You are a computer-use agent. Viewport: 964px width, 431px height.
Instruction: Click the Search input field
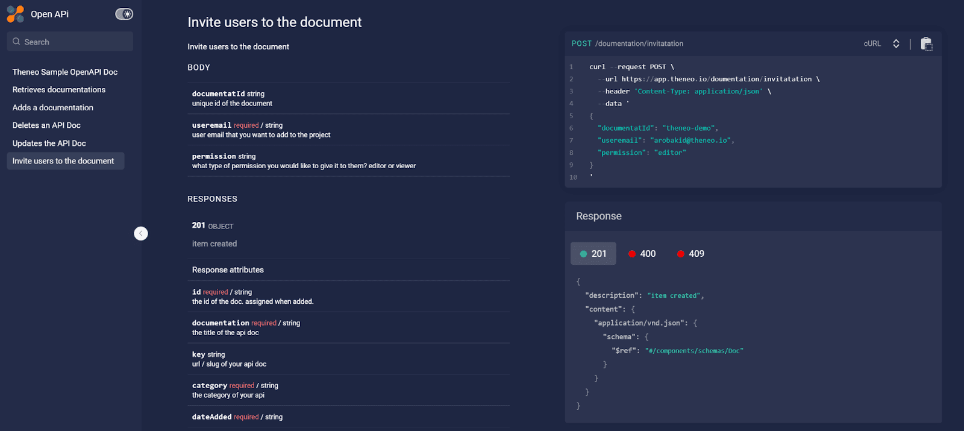pyautogui.click(x=70, y=42)
